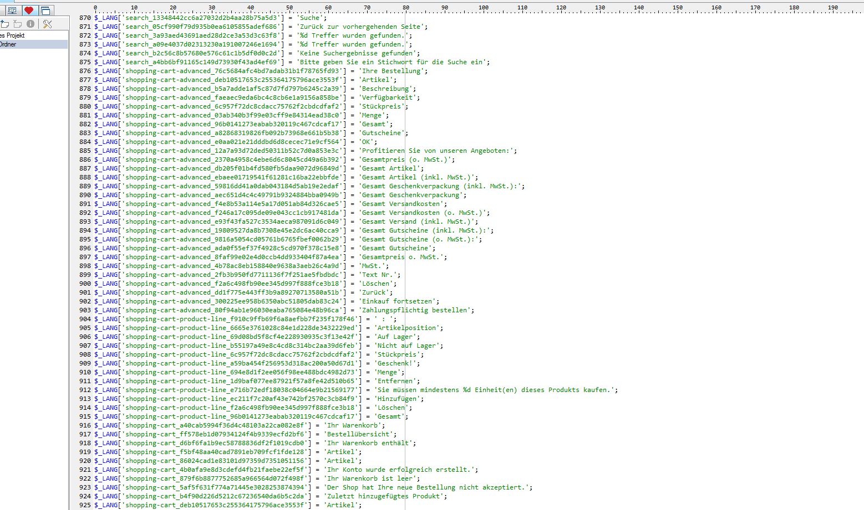Click the 'Nicht auf Lager' string

pyautogui.click(x=407, y=346)
